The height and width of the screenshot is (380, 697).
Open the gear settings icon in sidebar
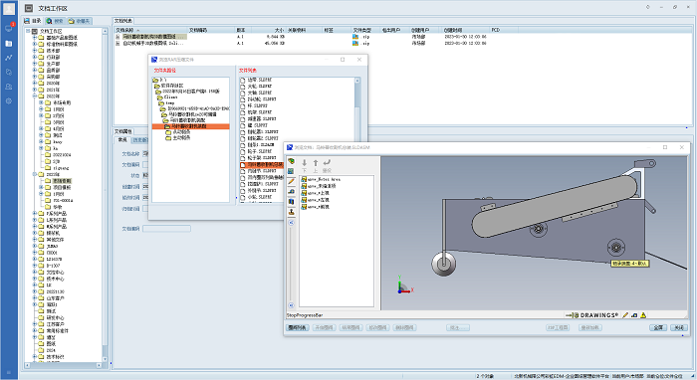[x=8, y=101]
